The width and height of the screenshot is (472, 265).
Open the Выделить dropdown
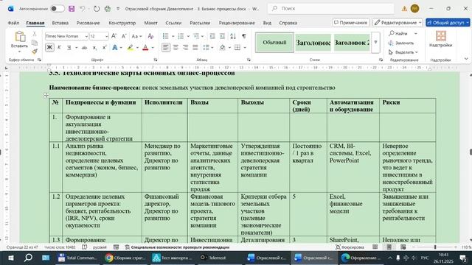click(x=403, y=52)
